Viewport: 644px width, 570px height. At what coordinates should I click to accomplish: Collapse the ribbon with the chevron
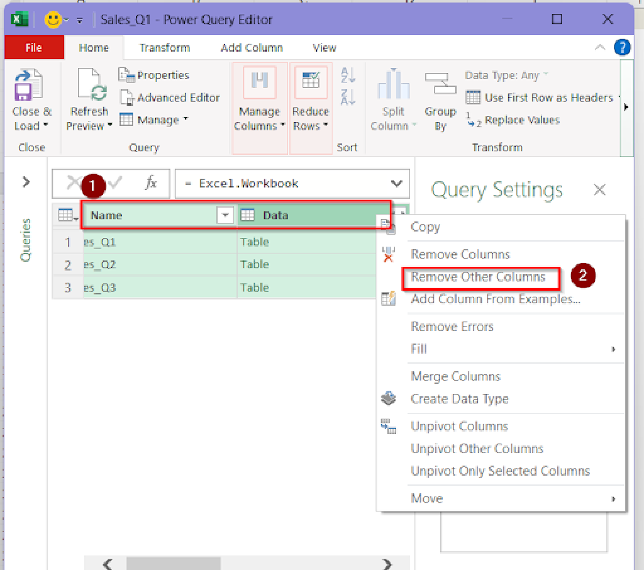click(600, 47)
